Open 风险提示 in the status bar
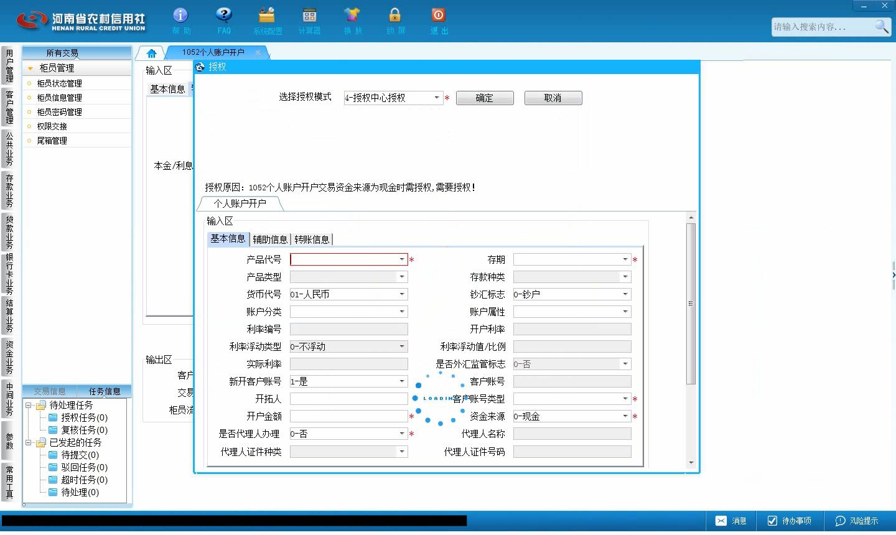The image size is (896, 535). pos(857,521)
